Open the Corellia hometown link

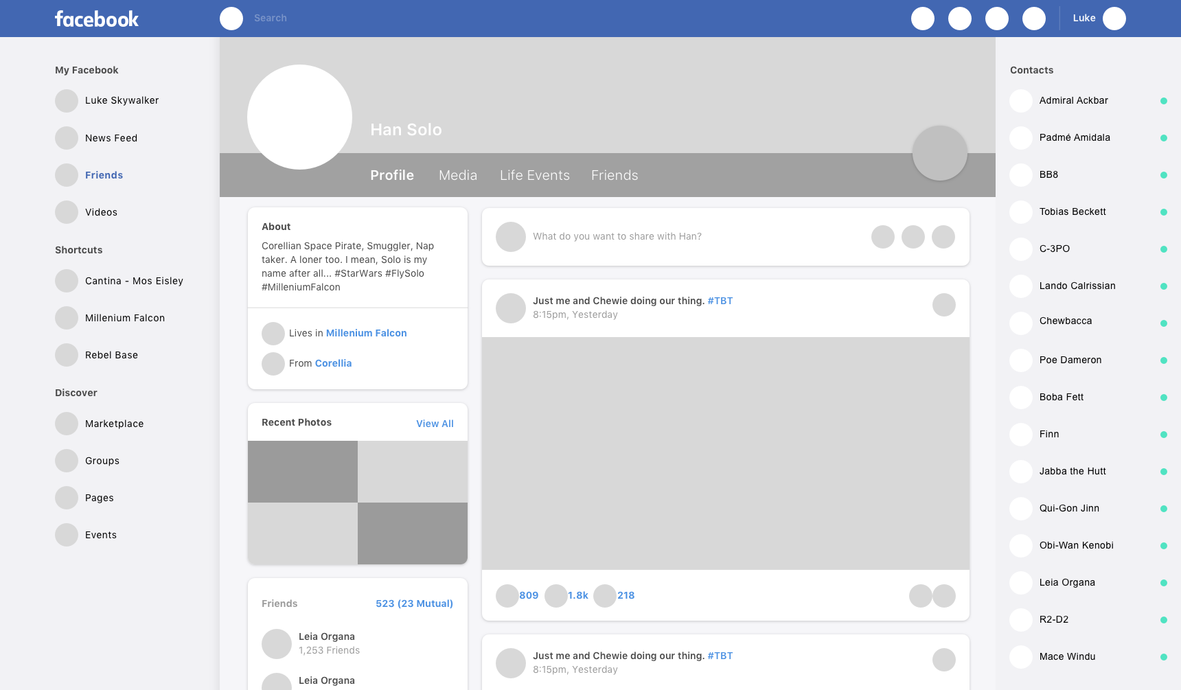pos(333,363)
